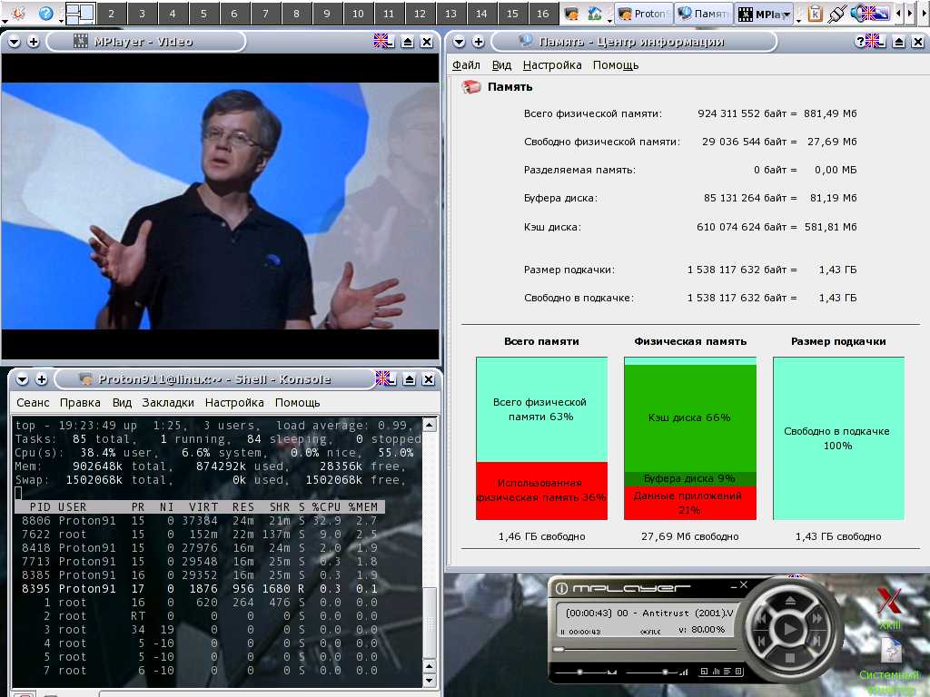
Task: Expand the small arrow next to the help icon
Action: 61,22
